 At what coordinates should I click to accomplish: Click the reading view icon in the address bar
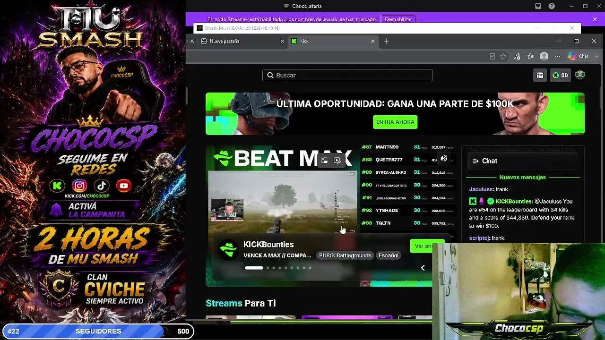click(x=492, y=56)
